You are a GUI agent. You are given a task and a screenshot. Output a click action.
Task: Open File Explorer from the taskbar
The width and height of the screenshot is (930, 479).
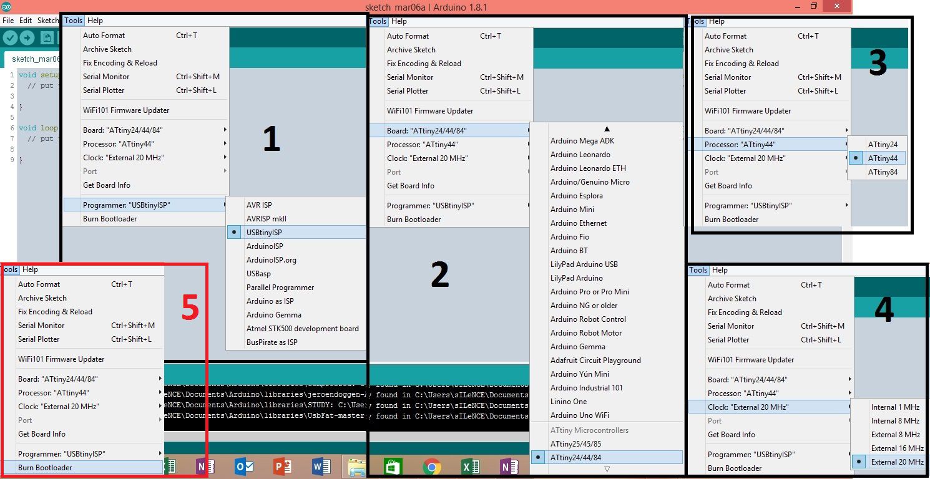[356, 467]
